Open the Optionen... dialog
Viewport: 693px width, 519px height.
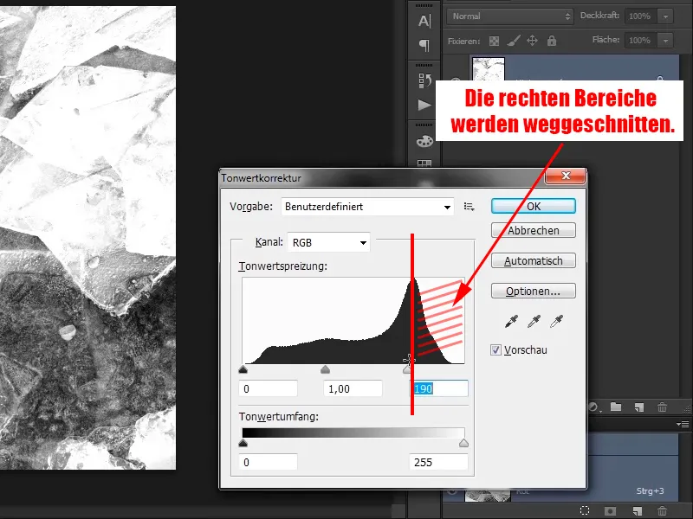click(534, 292)
